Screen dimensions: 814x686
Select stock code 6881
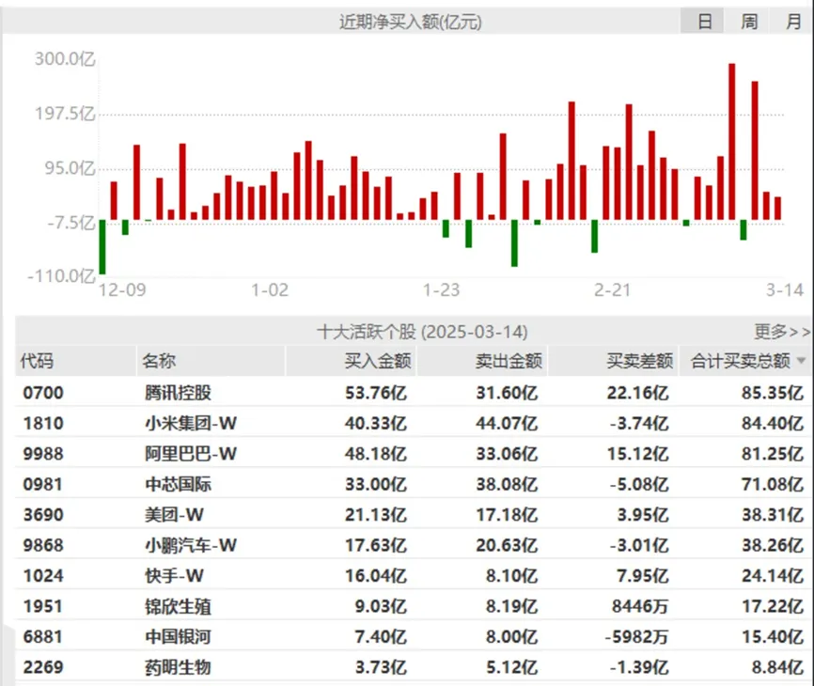43,637
